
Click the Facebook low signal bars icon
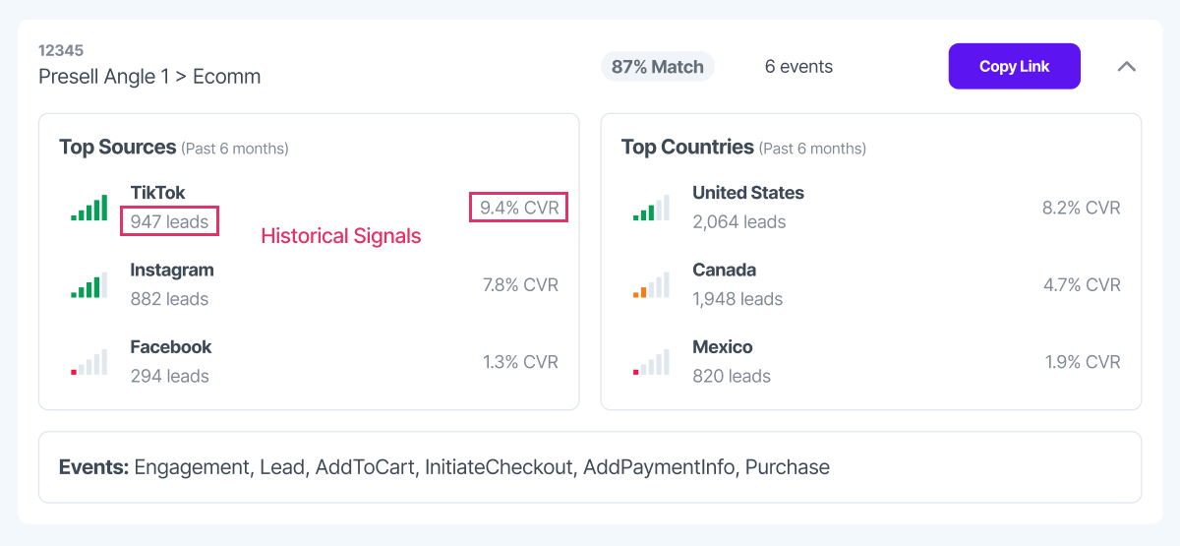tap(89, 362)
